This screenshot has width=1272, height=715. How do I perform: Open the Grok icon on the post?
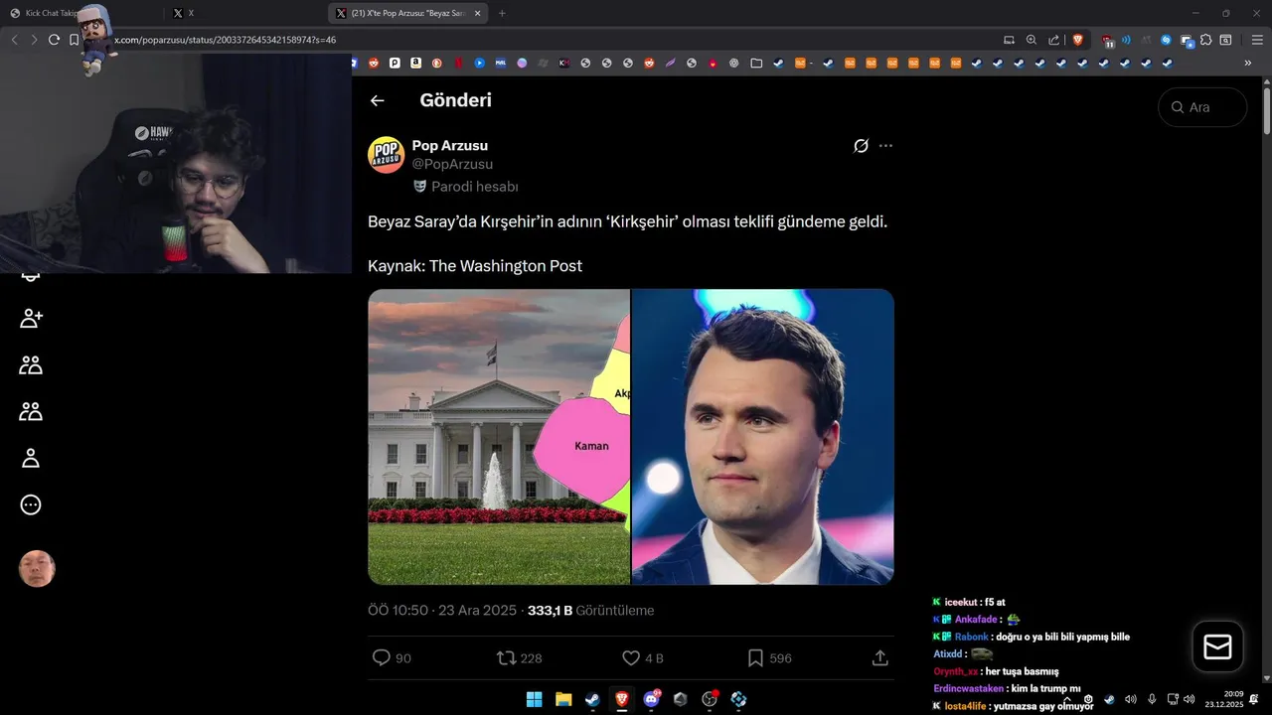(861, 146)
